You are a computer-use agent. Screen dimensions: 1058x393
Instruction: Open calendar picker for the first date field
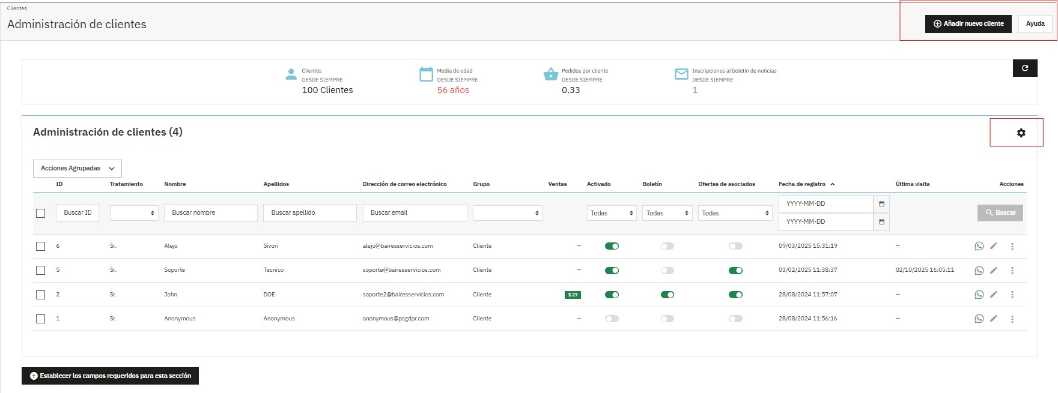(881, 204)
